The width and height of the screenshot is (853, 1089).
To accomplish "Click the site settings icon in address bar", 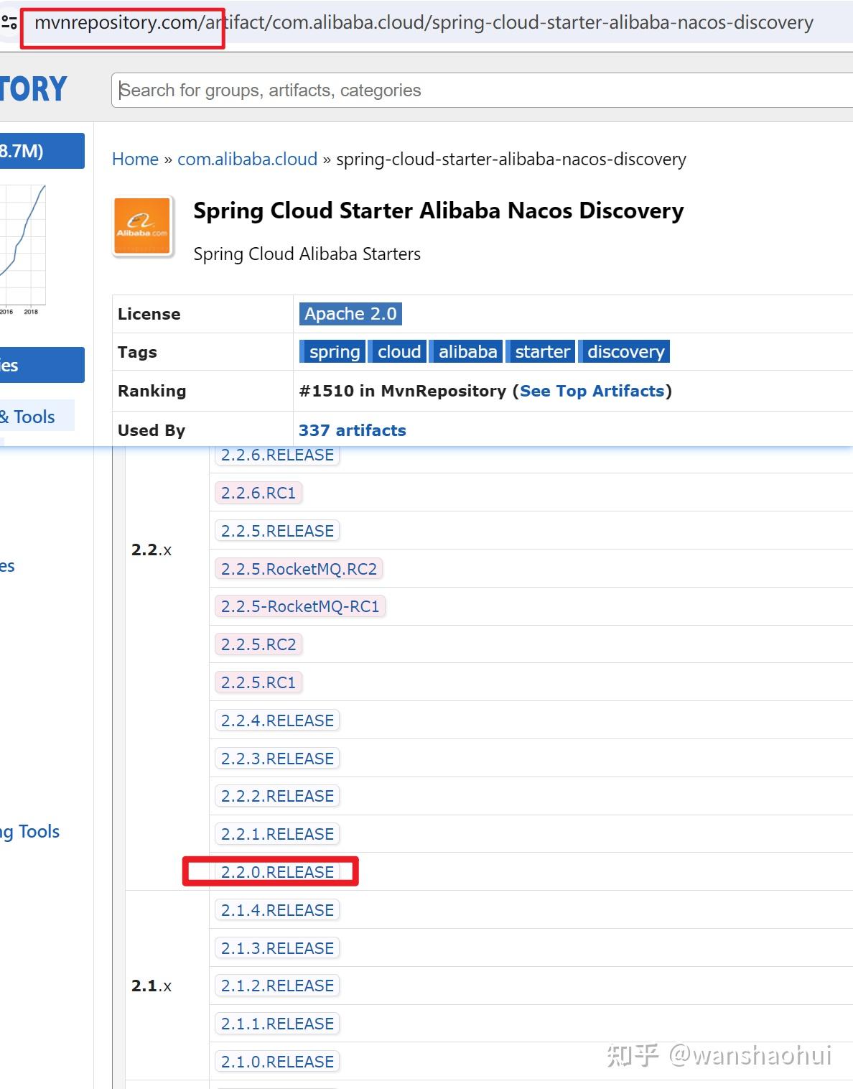I will (9, 23).
